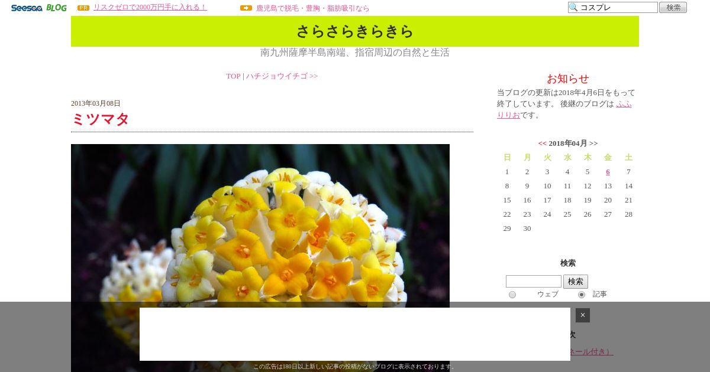The image size is (710, 372).
Task: Open the リスクゼロで2000万円 ad link
Action: (x=150, y=7)
